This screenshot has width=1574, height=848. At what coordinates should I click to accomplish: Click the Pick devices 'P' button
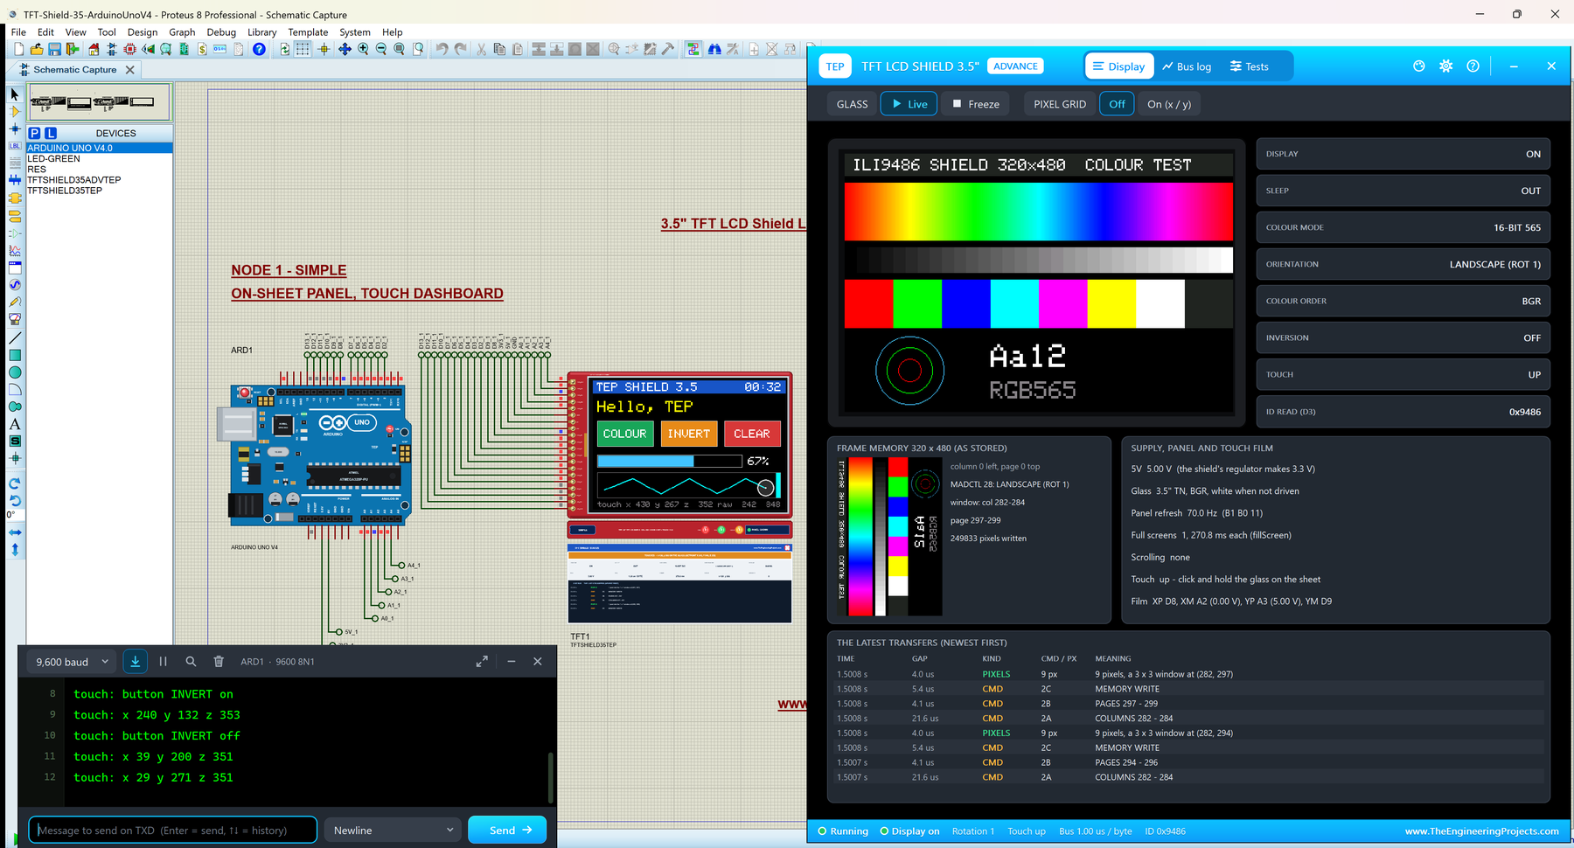click(34, 133)
